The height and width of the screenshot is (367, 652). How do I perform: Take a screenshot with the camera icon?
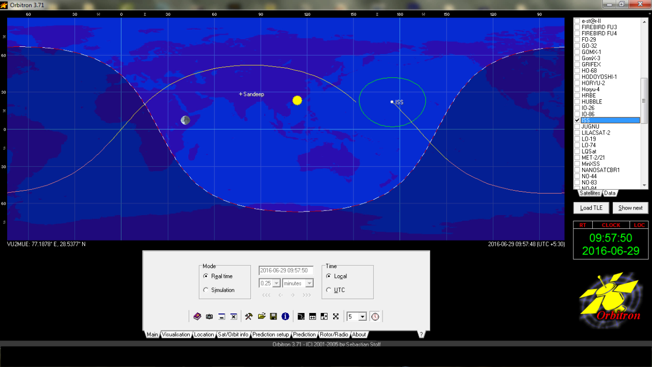pyautogui.click(x=210, y=317)
